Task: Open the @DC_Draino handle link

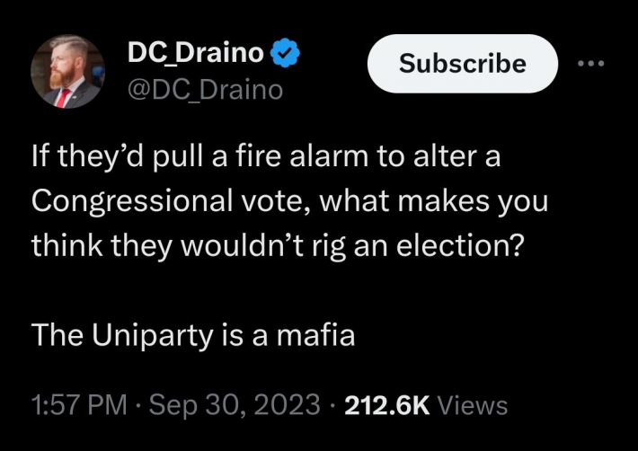Action: click(205, 90)
